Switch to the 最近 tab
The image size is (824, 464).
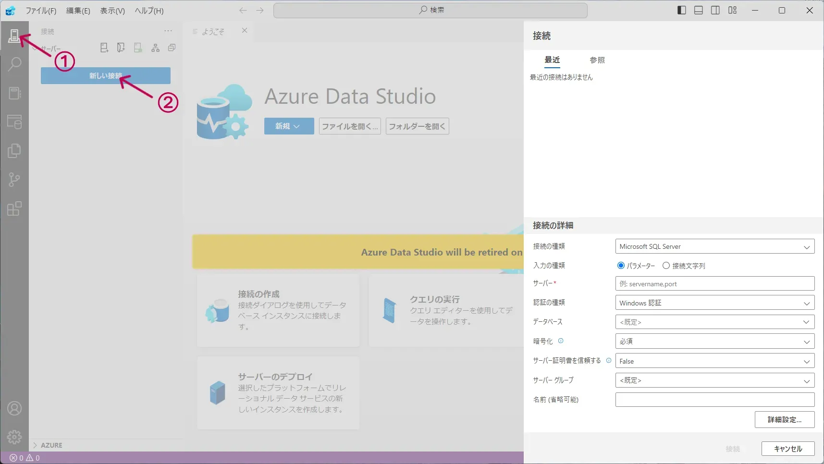click(x=552, y=60)
